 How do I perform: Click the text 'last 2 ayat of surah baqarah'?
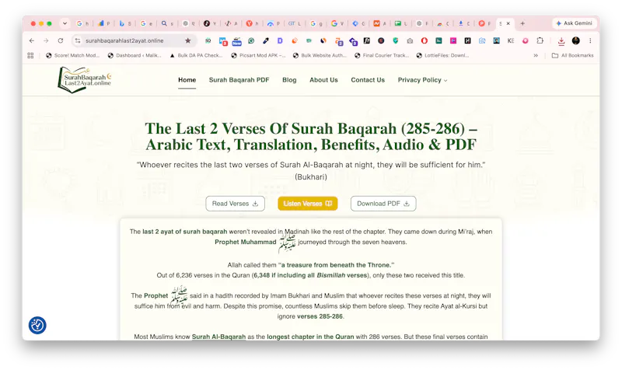(x=185, y=232)
